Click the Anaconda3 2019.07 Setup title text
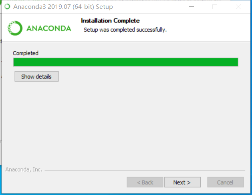252x195 pixels. [x=63, y=7]
